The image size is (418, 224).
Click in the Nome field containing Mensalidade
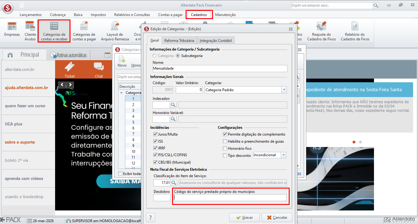point(220,68)
